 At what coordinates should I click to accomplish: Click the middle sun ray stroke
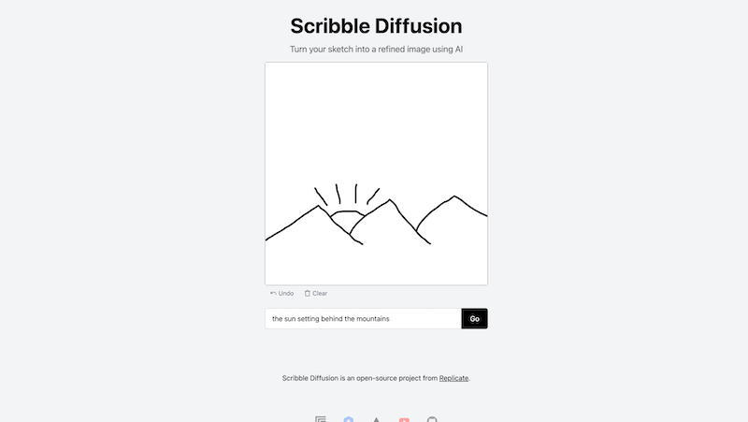(356, 193)
